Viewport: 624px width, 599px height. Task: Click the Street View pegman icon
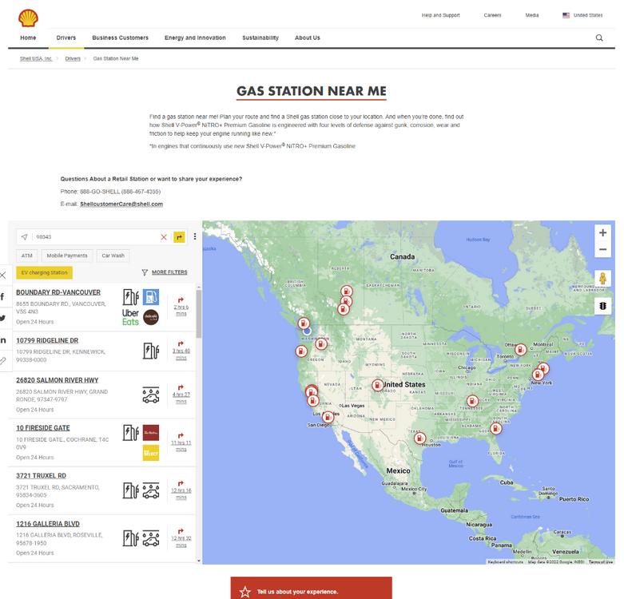tap(602, 279)
